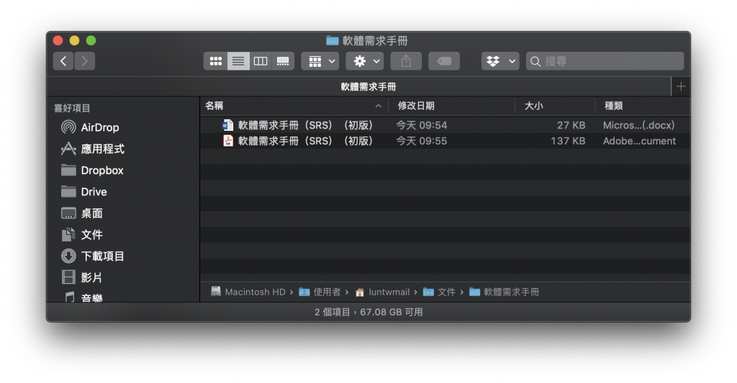
Task: Close the Finder window with the red button
Action: 58,41
